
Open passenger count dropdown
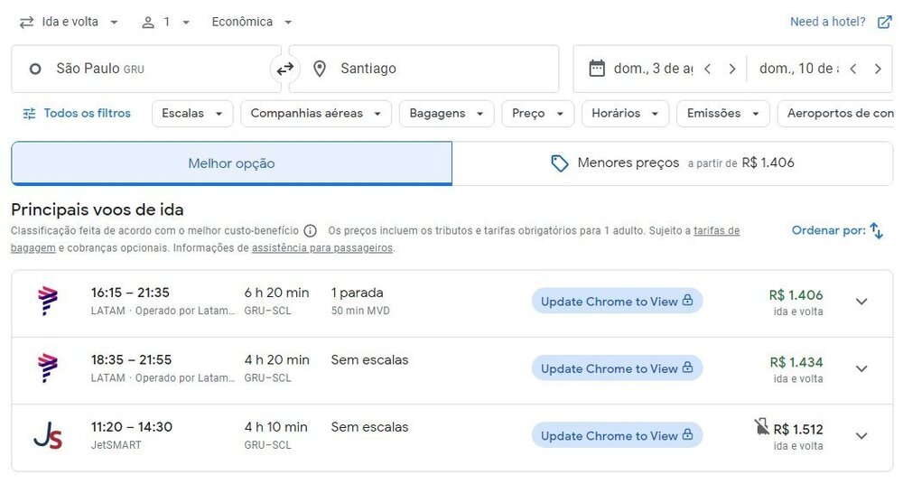click(x=166, y=22)
